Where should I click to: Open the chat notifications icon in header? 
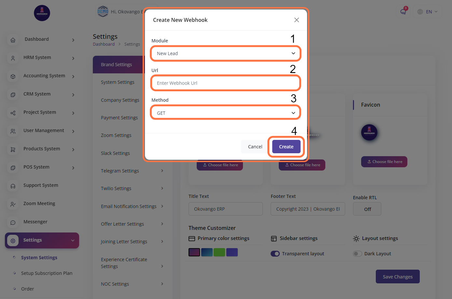(x=403, y=12)
